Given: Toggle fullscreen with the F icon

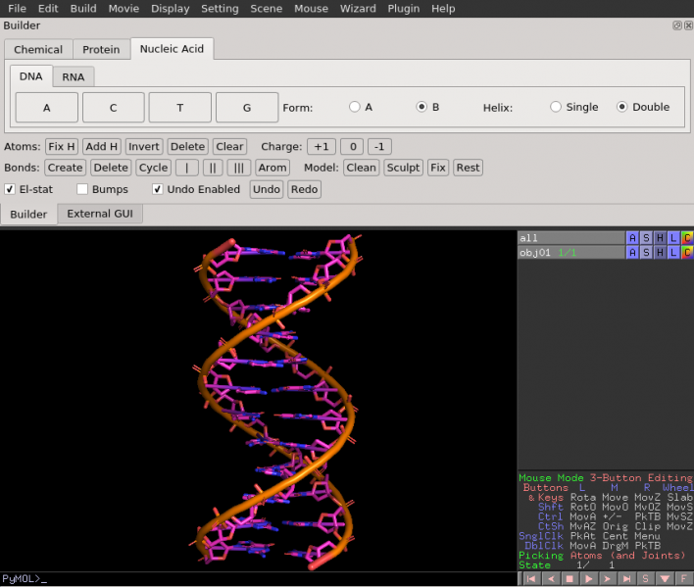Looking at the screenshot, I should pos(684,579).
